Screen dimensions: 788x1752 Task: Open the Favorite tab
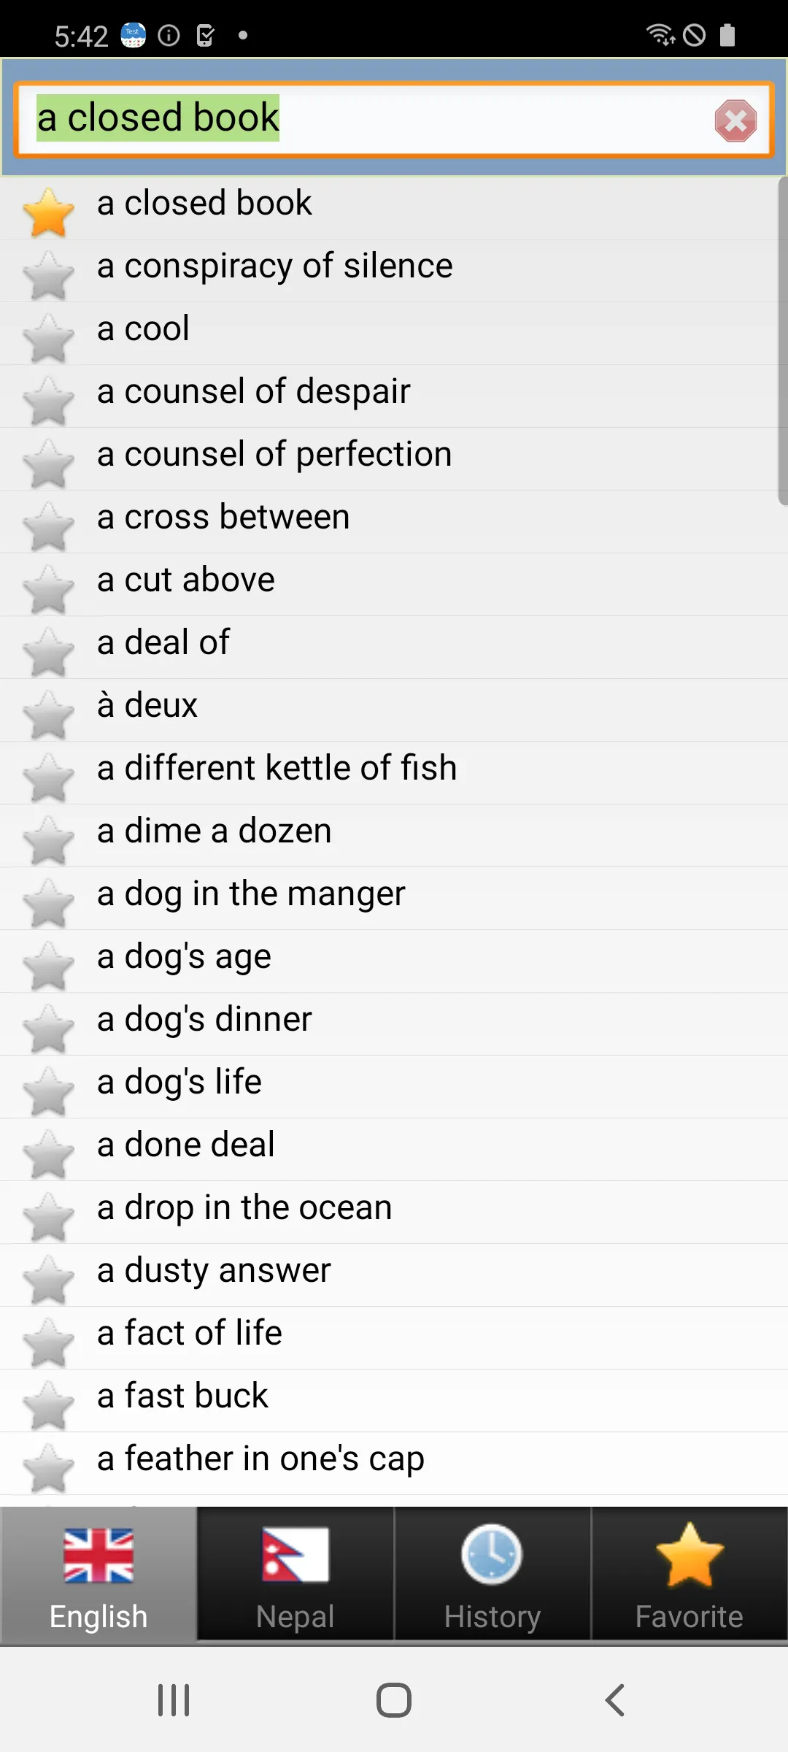coord(689,1575)
